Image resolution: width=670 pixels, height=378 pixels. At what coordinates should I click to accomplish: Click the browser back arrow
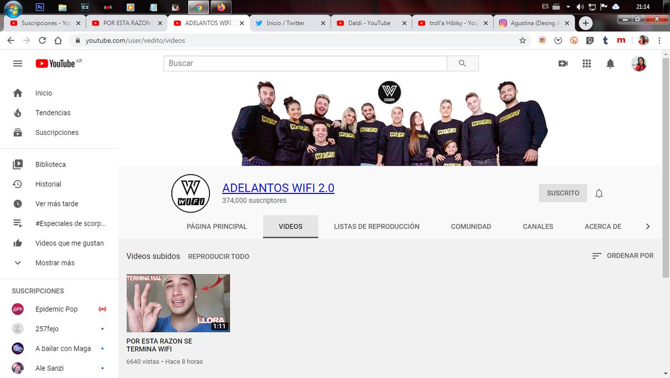coord(11,40)
